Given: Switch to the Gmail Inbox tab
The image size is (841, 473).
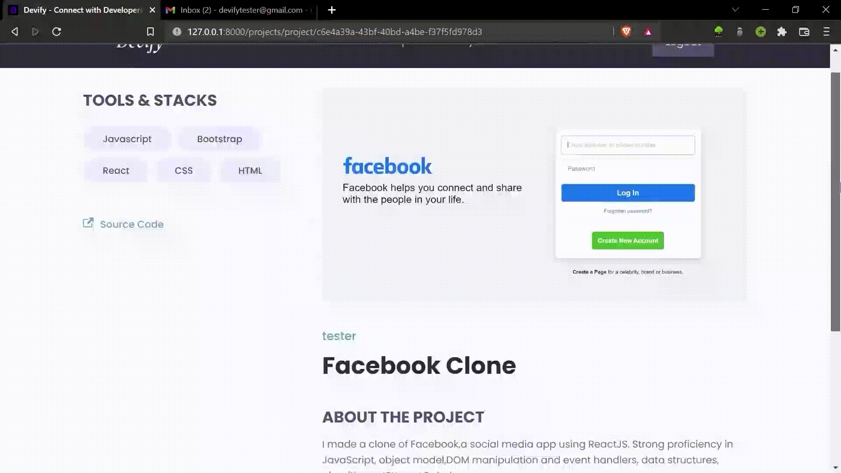Looking at the screenshot, I should (239, 10).
